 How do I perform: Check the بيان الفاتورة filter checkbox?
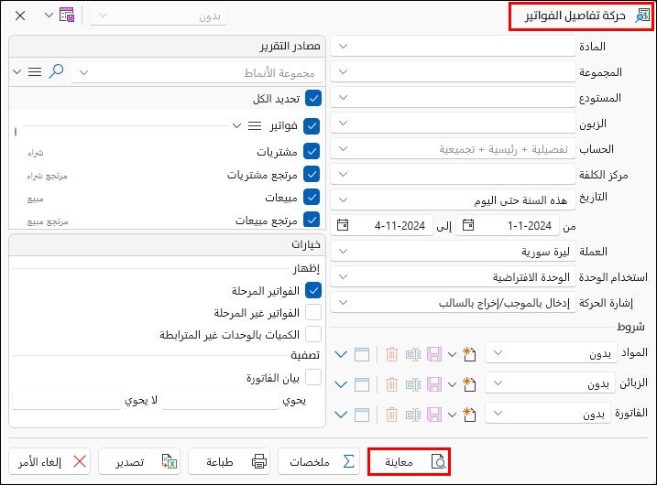point(313,377)
